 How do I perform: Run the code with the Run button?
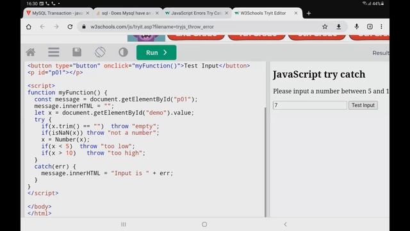coord(156,53)
